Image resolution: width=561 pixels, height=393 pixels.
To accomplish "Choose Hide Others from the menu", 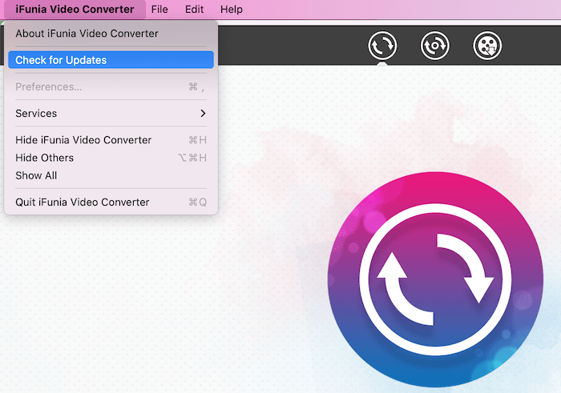I will click(45, 158).
